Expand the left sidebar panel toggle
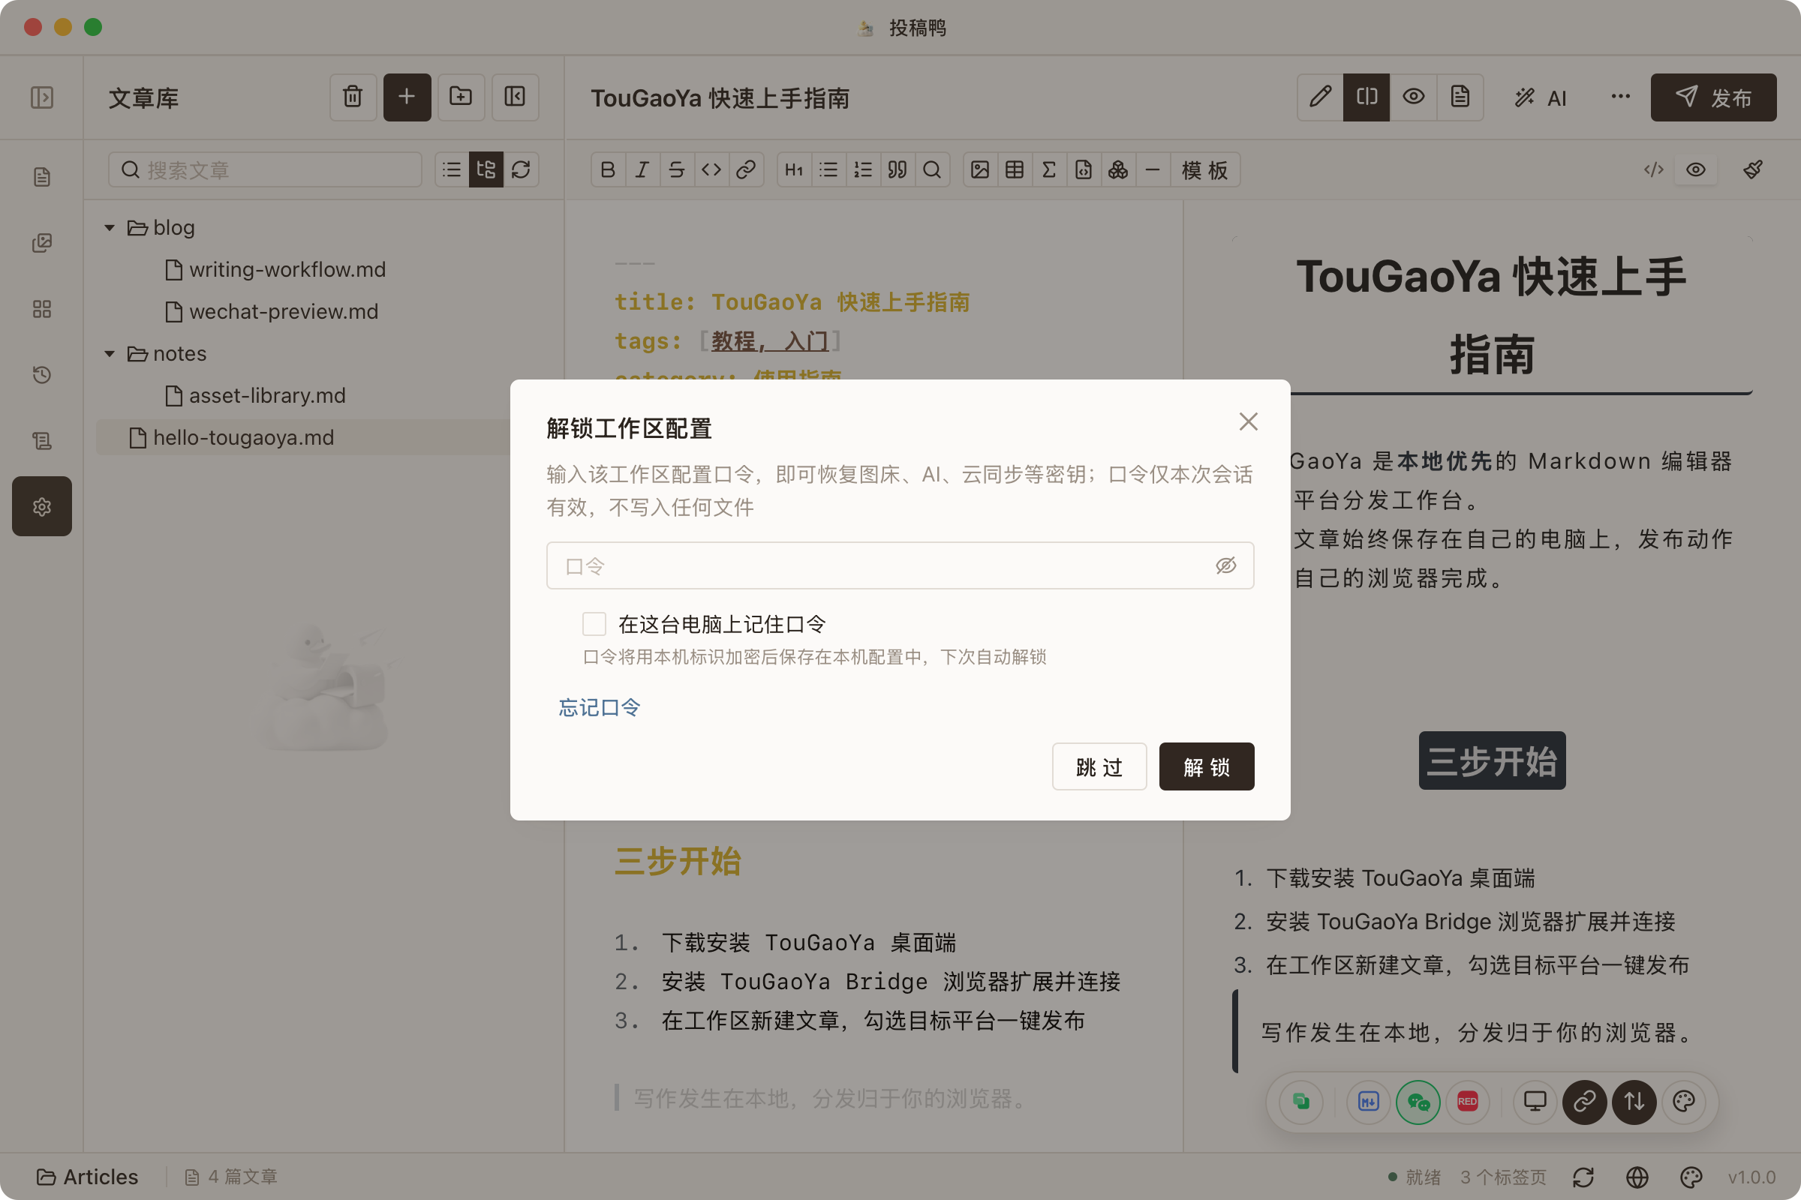Image resolution: width=1801 pixels, height=1200 pixels. pyautogui.click(x=42, y=97)
